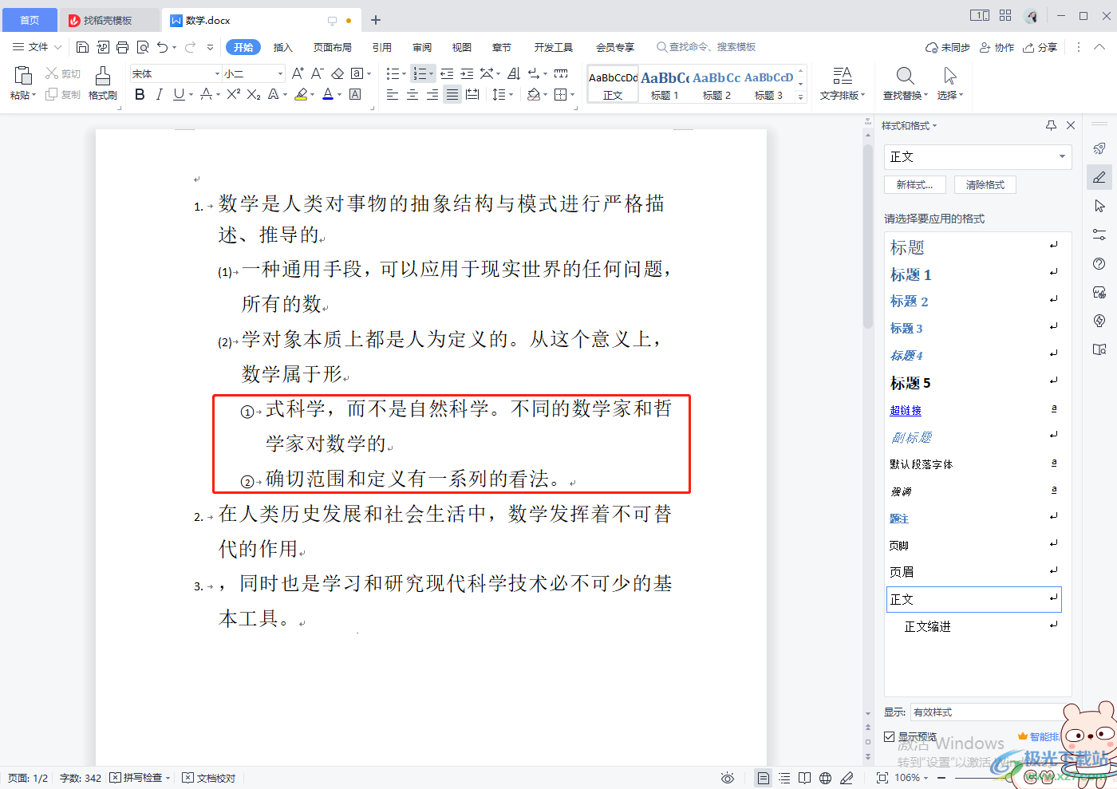Expand the File (文件) menu arrow
Image resolution: width=1117 pixels, height=789 pixels.
point(57,47)
